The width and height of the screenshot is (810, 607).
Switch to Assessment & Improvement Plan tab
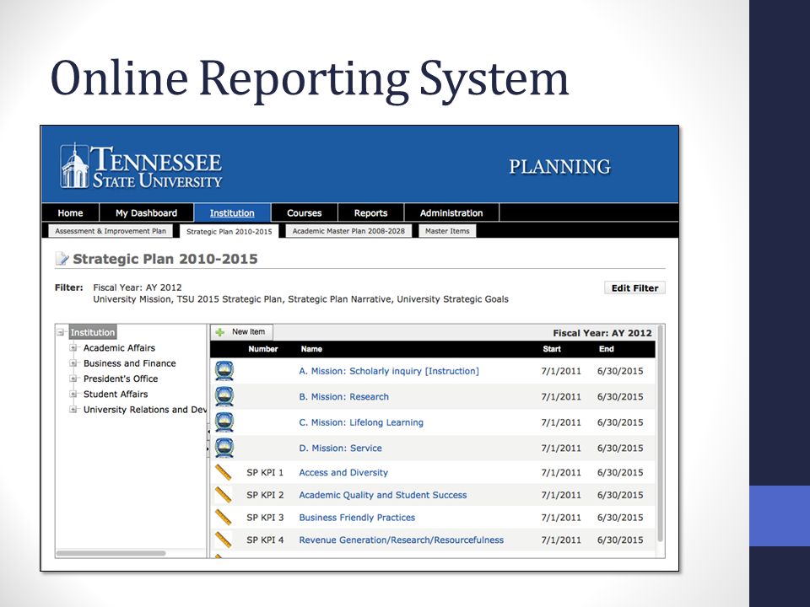tap(111, 231)
